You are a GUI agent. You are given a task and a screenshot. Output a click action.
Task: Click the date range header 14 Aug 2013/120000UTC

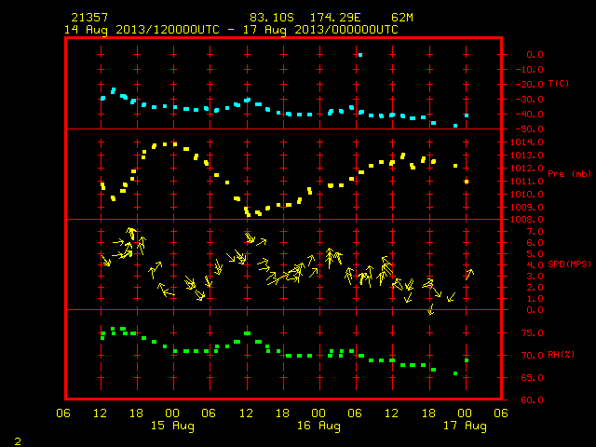142,30
